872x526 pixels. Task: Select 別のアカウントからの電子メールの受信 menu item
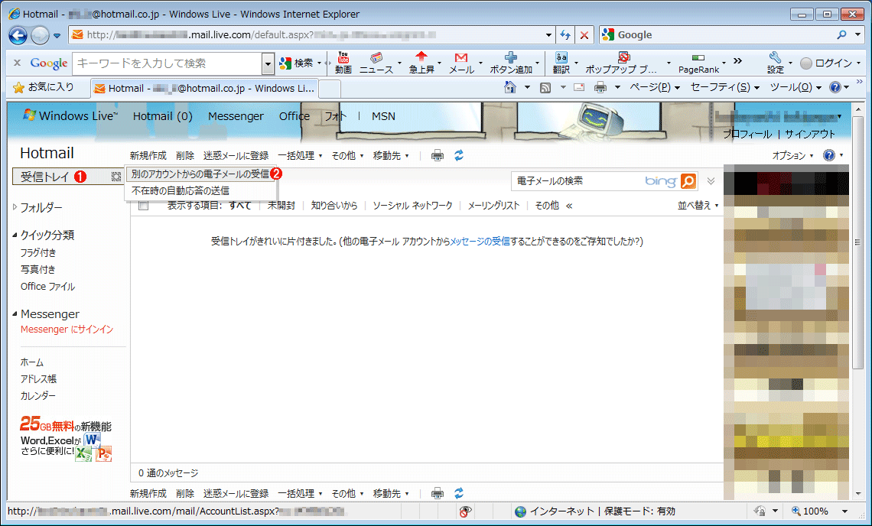(200, 174)
